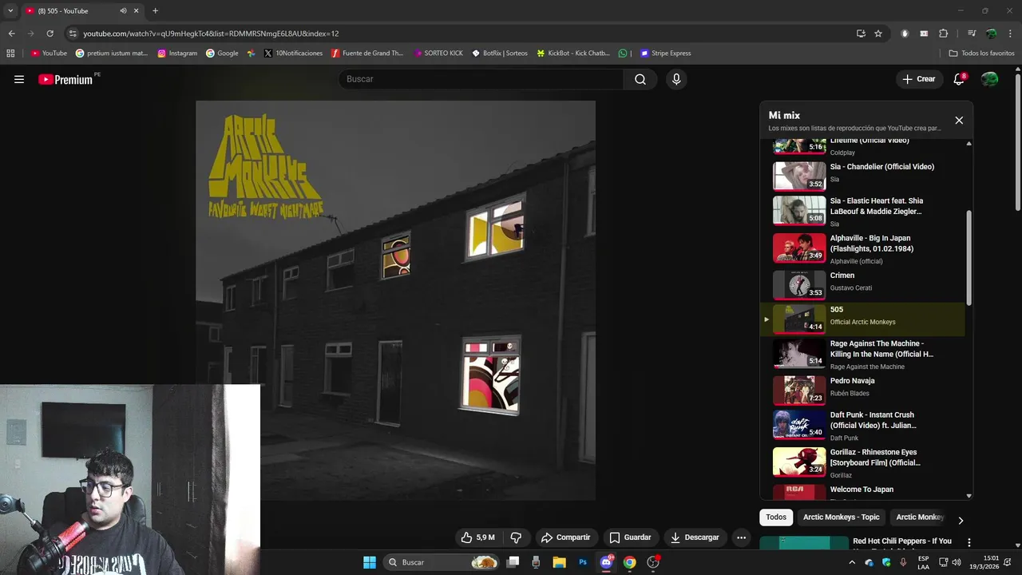Viewport: 1022px width, 575px height.
Task: Open more actions ellipsis below the video
Action: (741, 537)
